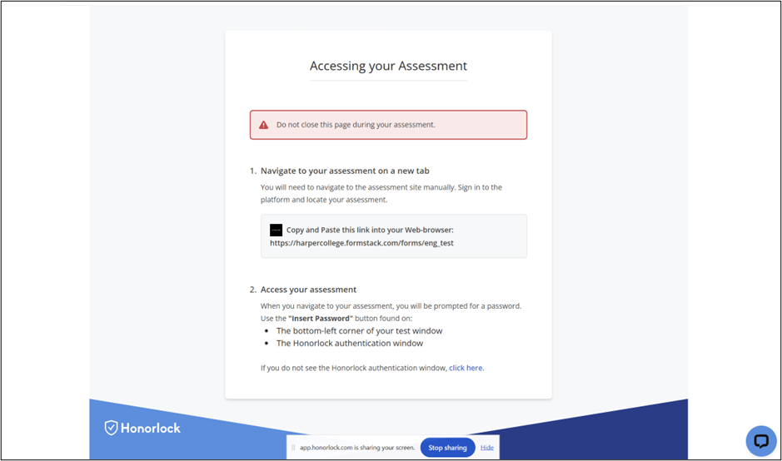The height and width of the screenshot is (461, 782).
Task: Click the red warning triangle icon
Action: tap(264, 125)
